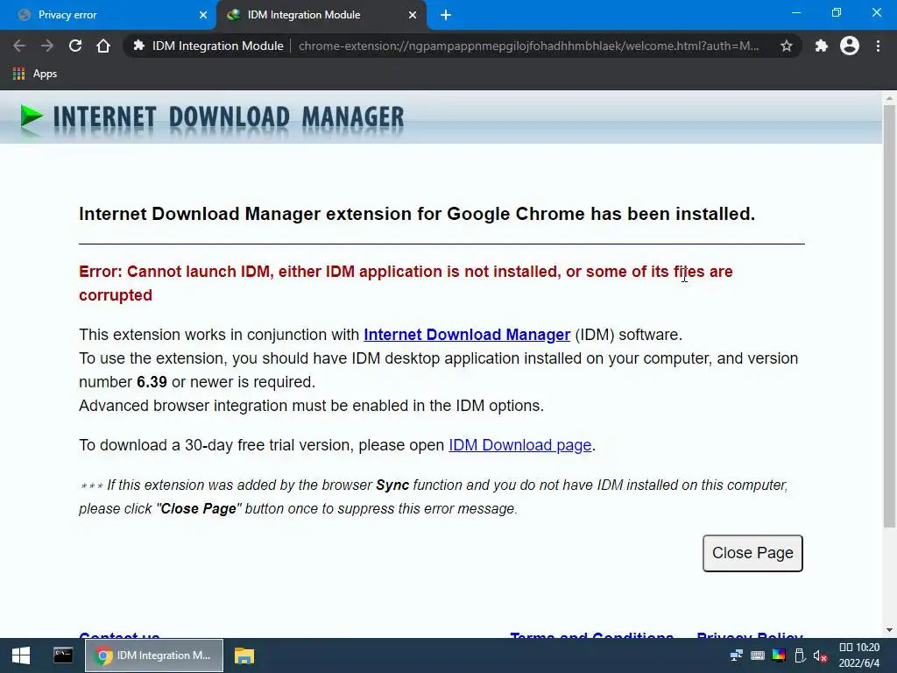Click the extension puzzle icon in address bar
Image resolution: width=897 pixels, height=673 pixels.
tap(138, 46)
